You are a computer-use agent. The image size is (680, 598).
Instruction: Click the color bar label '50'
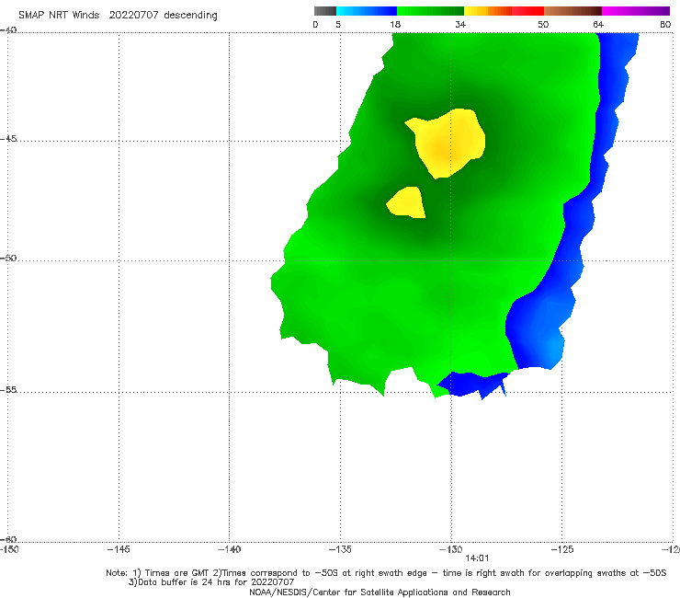click(x=543, y=24)
